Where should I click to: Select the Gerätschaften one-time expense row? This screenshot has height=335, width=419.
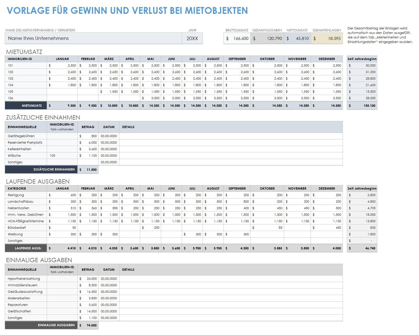point(26,311)
